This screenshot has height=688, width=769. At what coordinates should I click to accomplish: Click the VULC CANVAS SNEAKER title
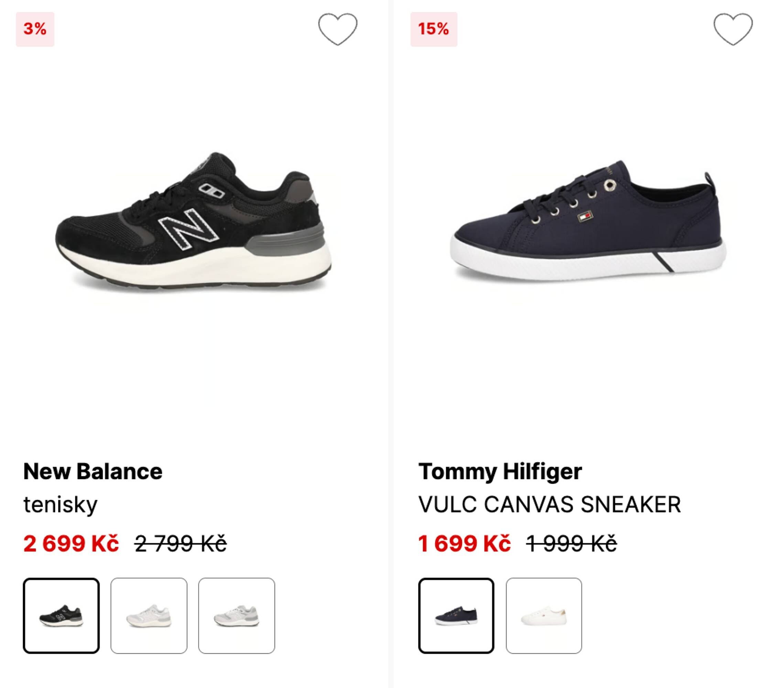tap(550, 505)
